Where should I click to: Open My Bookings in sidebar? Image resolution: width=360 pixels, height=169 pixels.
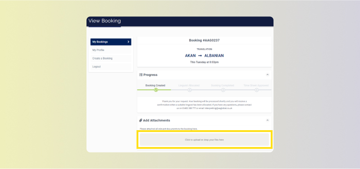tap(111, 42)
